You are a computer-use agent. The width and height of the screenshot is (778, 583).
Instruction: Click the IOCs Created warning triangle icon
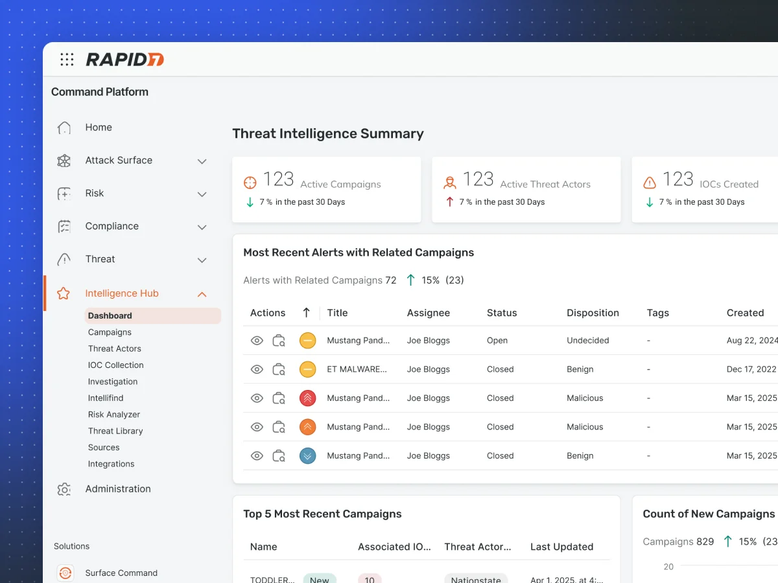tap(650, 183)
